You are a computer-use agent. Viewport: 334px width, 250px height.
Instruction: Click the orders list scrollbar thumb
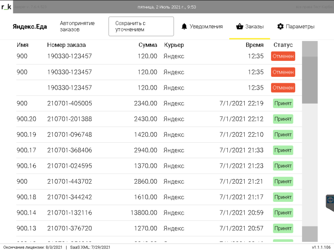click(310, 80)
